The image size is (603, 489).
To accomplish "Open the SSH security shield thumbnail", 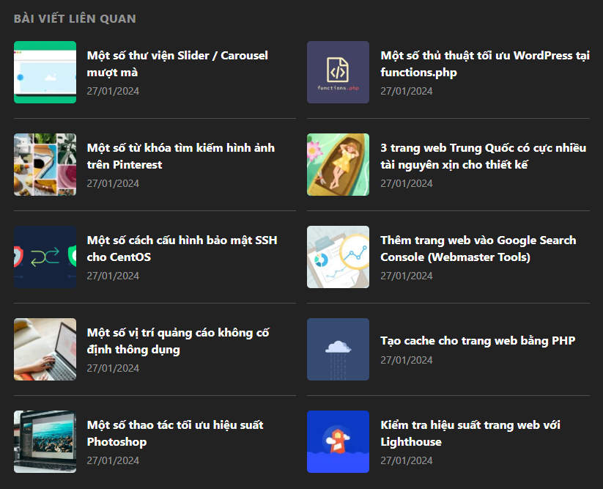I will (45, 257).
